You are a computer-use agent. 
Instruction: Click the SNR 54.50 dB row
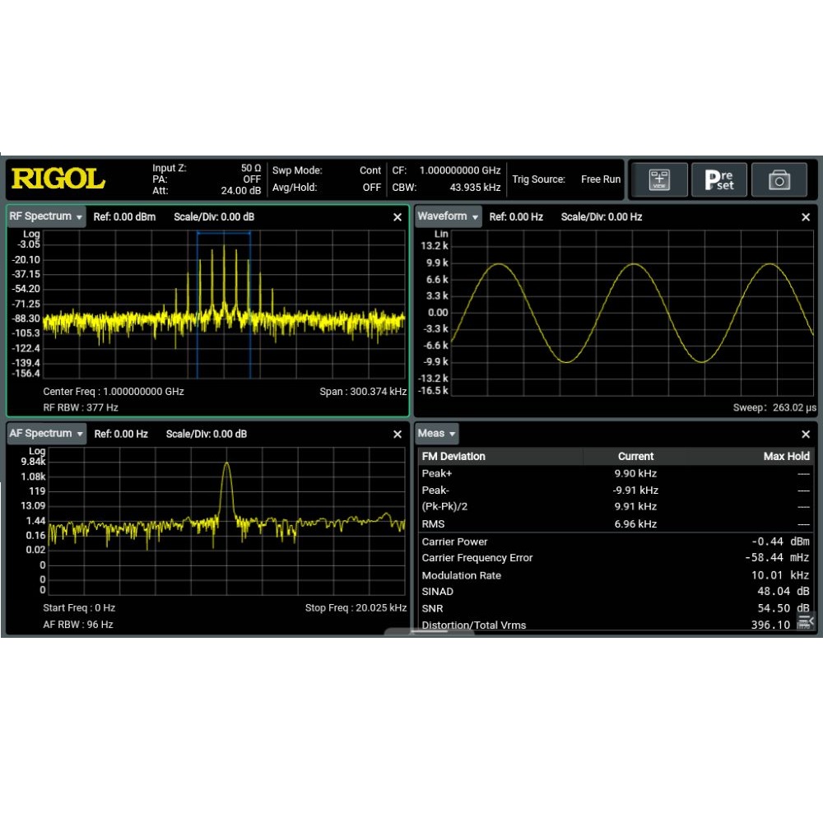616,608
